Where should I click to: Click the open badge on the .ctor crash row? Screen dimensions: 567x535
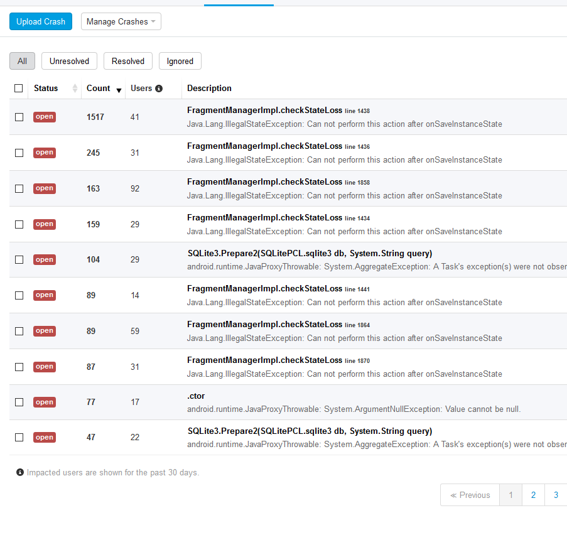coord(44,402)
